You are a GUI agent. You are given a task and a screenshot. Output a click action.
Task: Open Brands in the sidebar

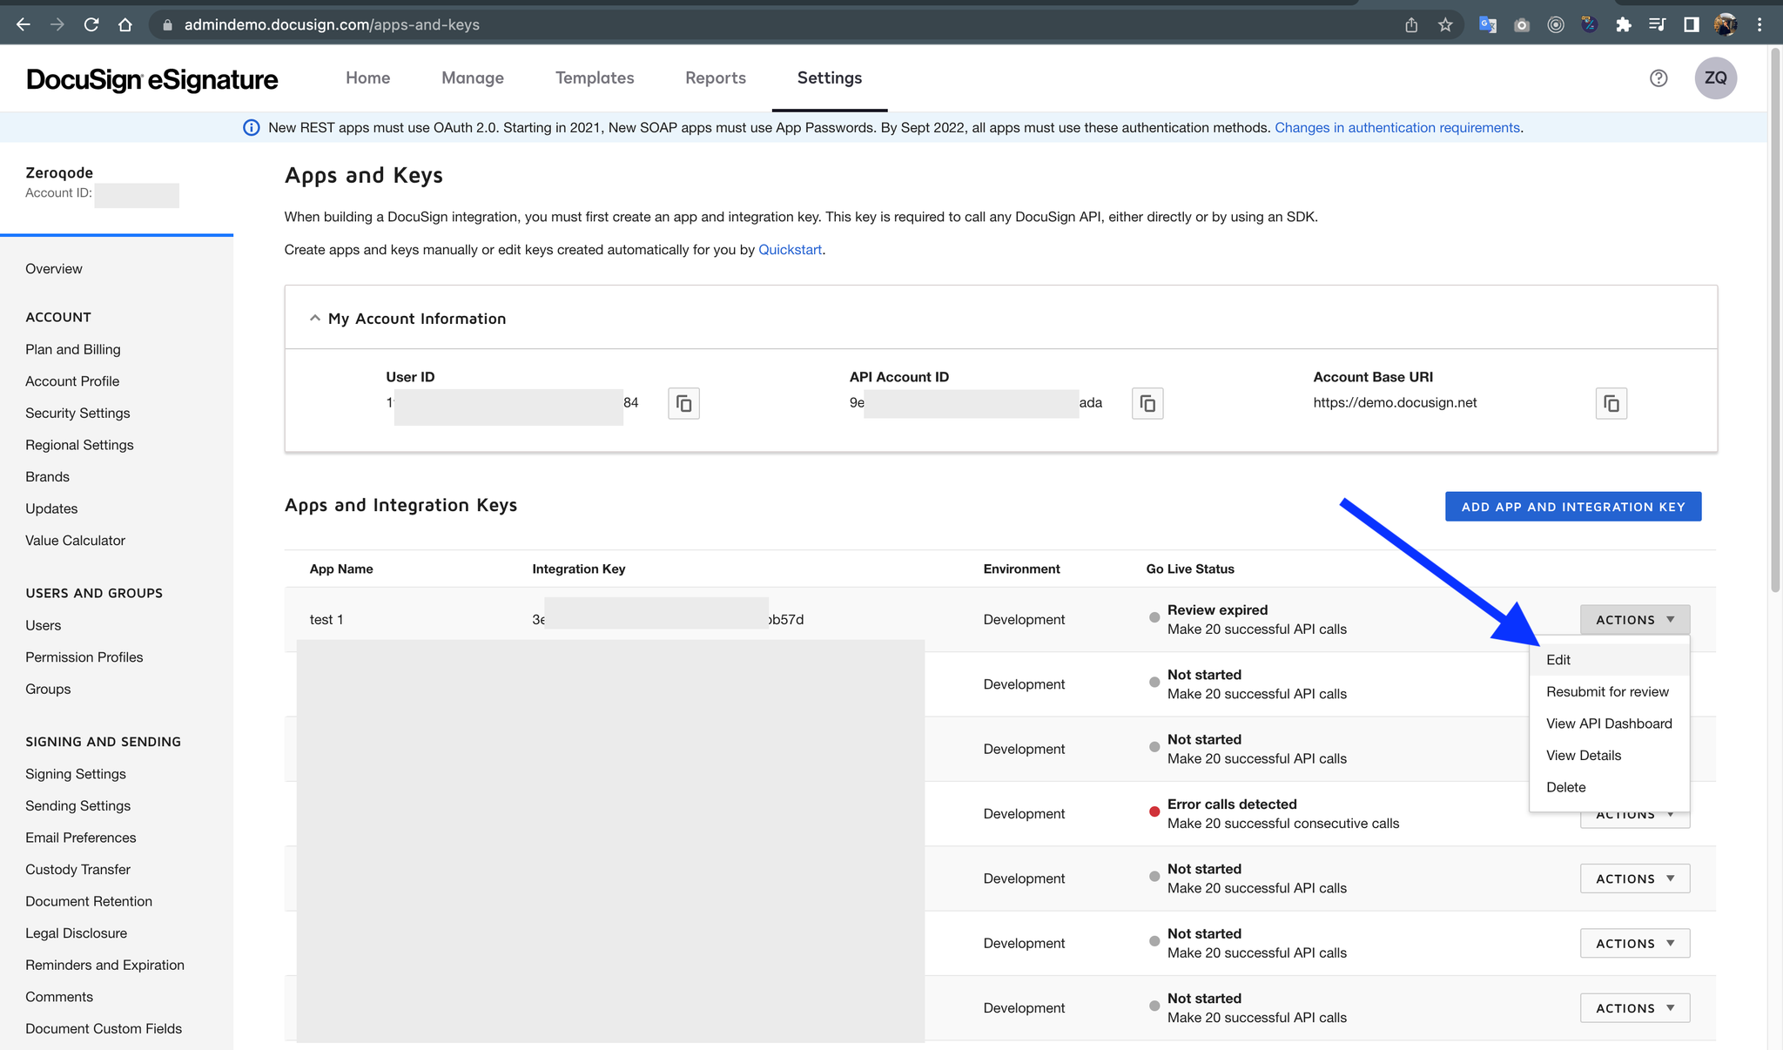pyautogui.click(x=47, y=477)
